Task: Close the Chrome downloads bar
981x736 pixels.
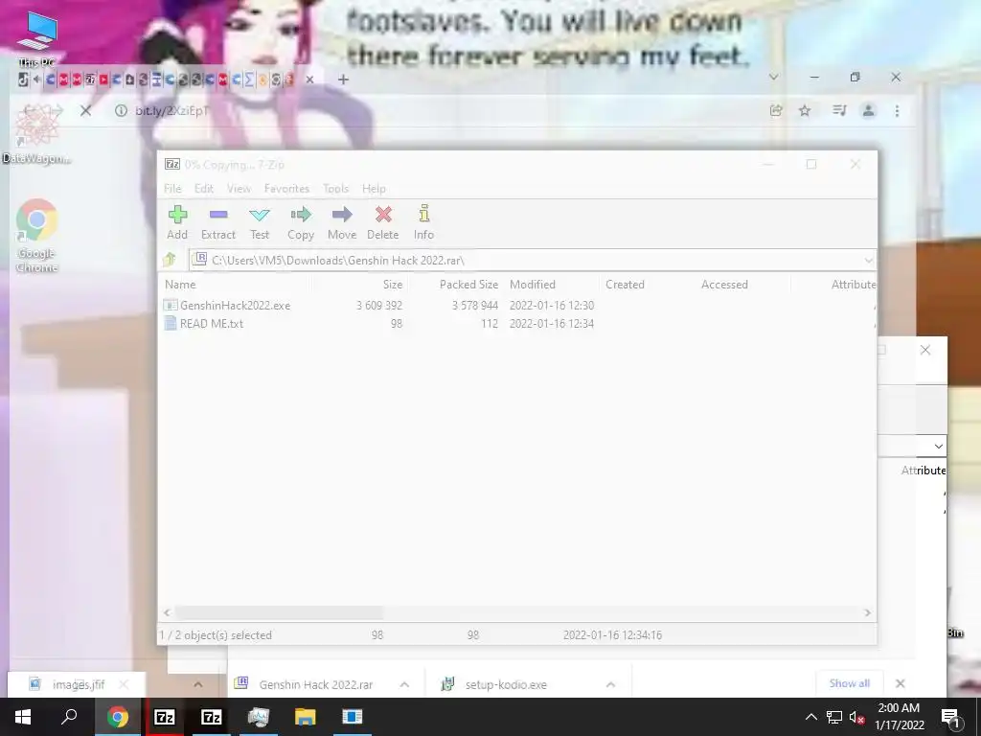Action: [900, 683]
